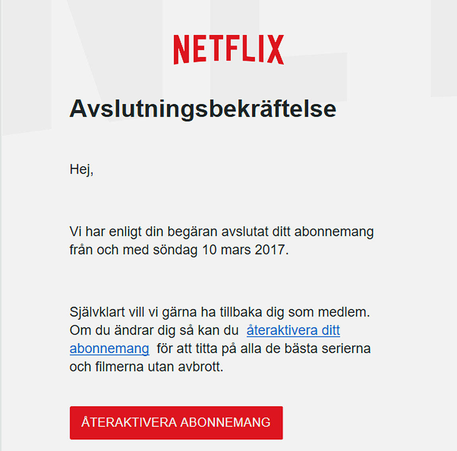457x451 pixels.
Task: Click the black word 'abonnemang' in the first paragraph
Action: [x=334, y=231]
